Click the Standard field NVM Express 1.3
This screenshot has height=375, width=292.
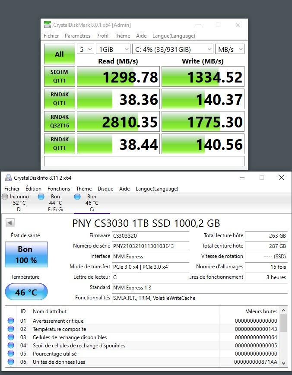pos(200,287)
